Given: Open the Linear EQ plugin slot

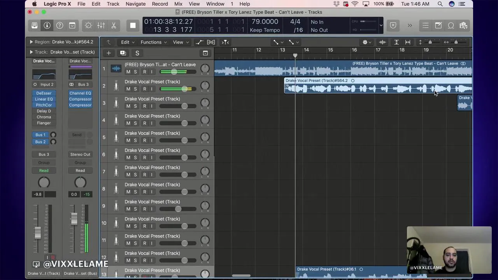Looking at the screenshot, I should [44, 99].
